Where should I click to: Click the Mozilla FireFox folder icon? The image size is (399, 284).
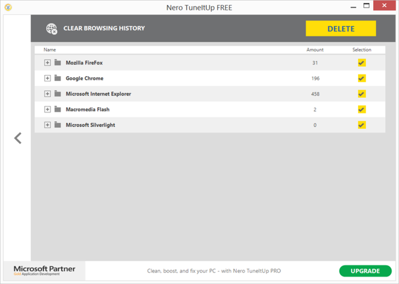(x=58, y=63)
